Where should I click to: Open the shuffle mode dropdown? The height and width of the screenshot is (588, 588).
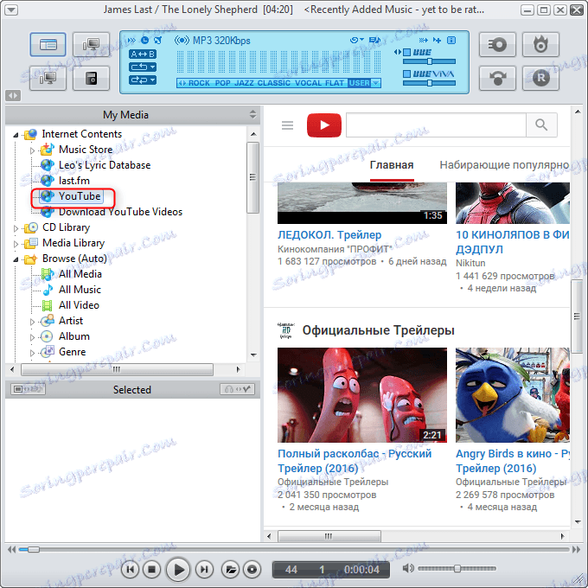143,80
